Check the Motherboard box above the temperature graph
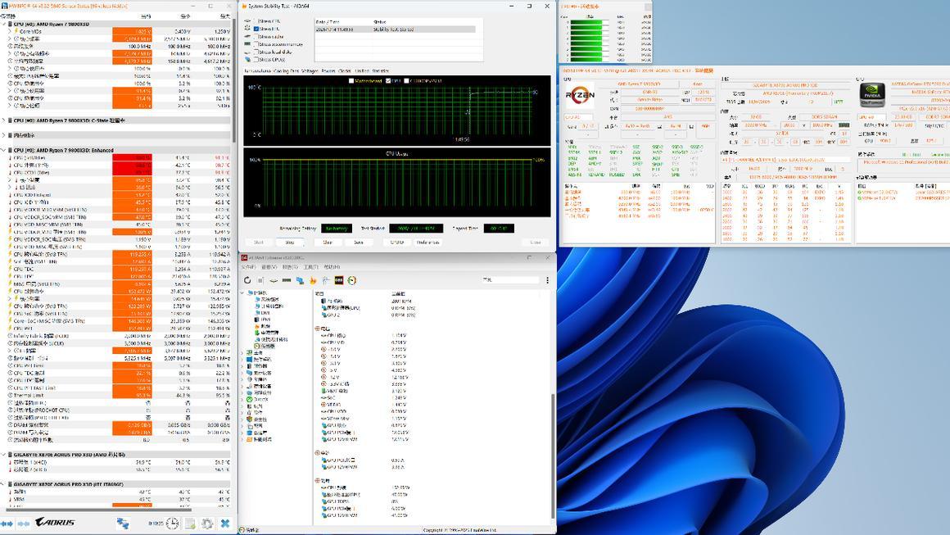 (x=351, y=81)
